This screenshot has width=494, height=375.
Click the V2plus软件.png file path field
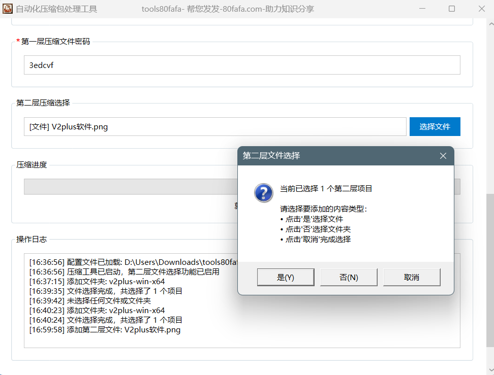click(x=214, y=127)
